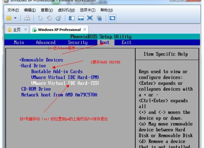
Task: Open the snapshot manager icon
Action: 58,18
